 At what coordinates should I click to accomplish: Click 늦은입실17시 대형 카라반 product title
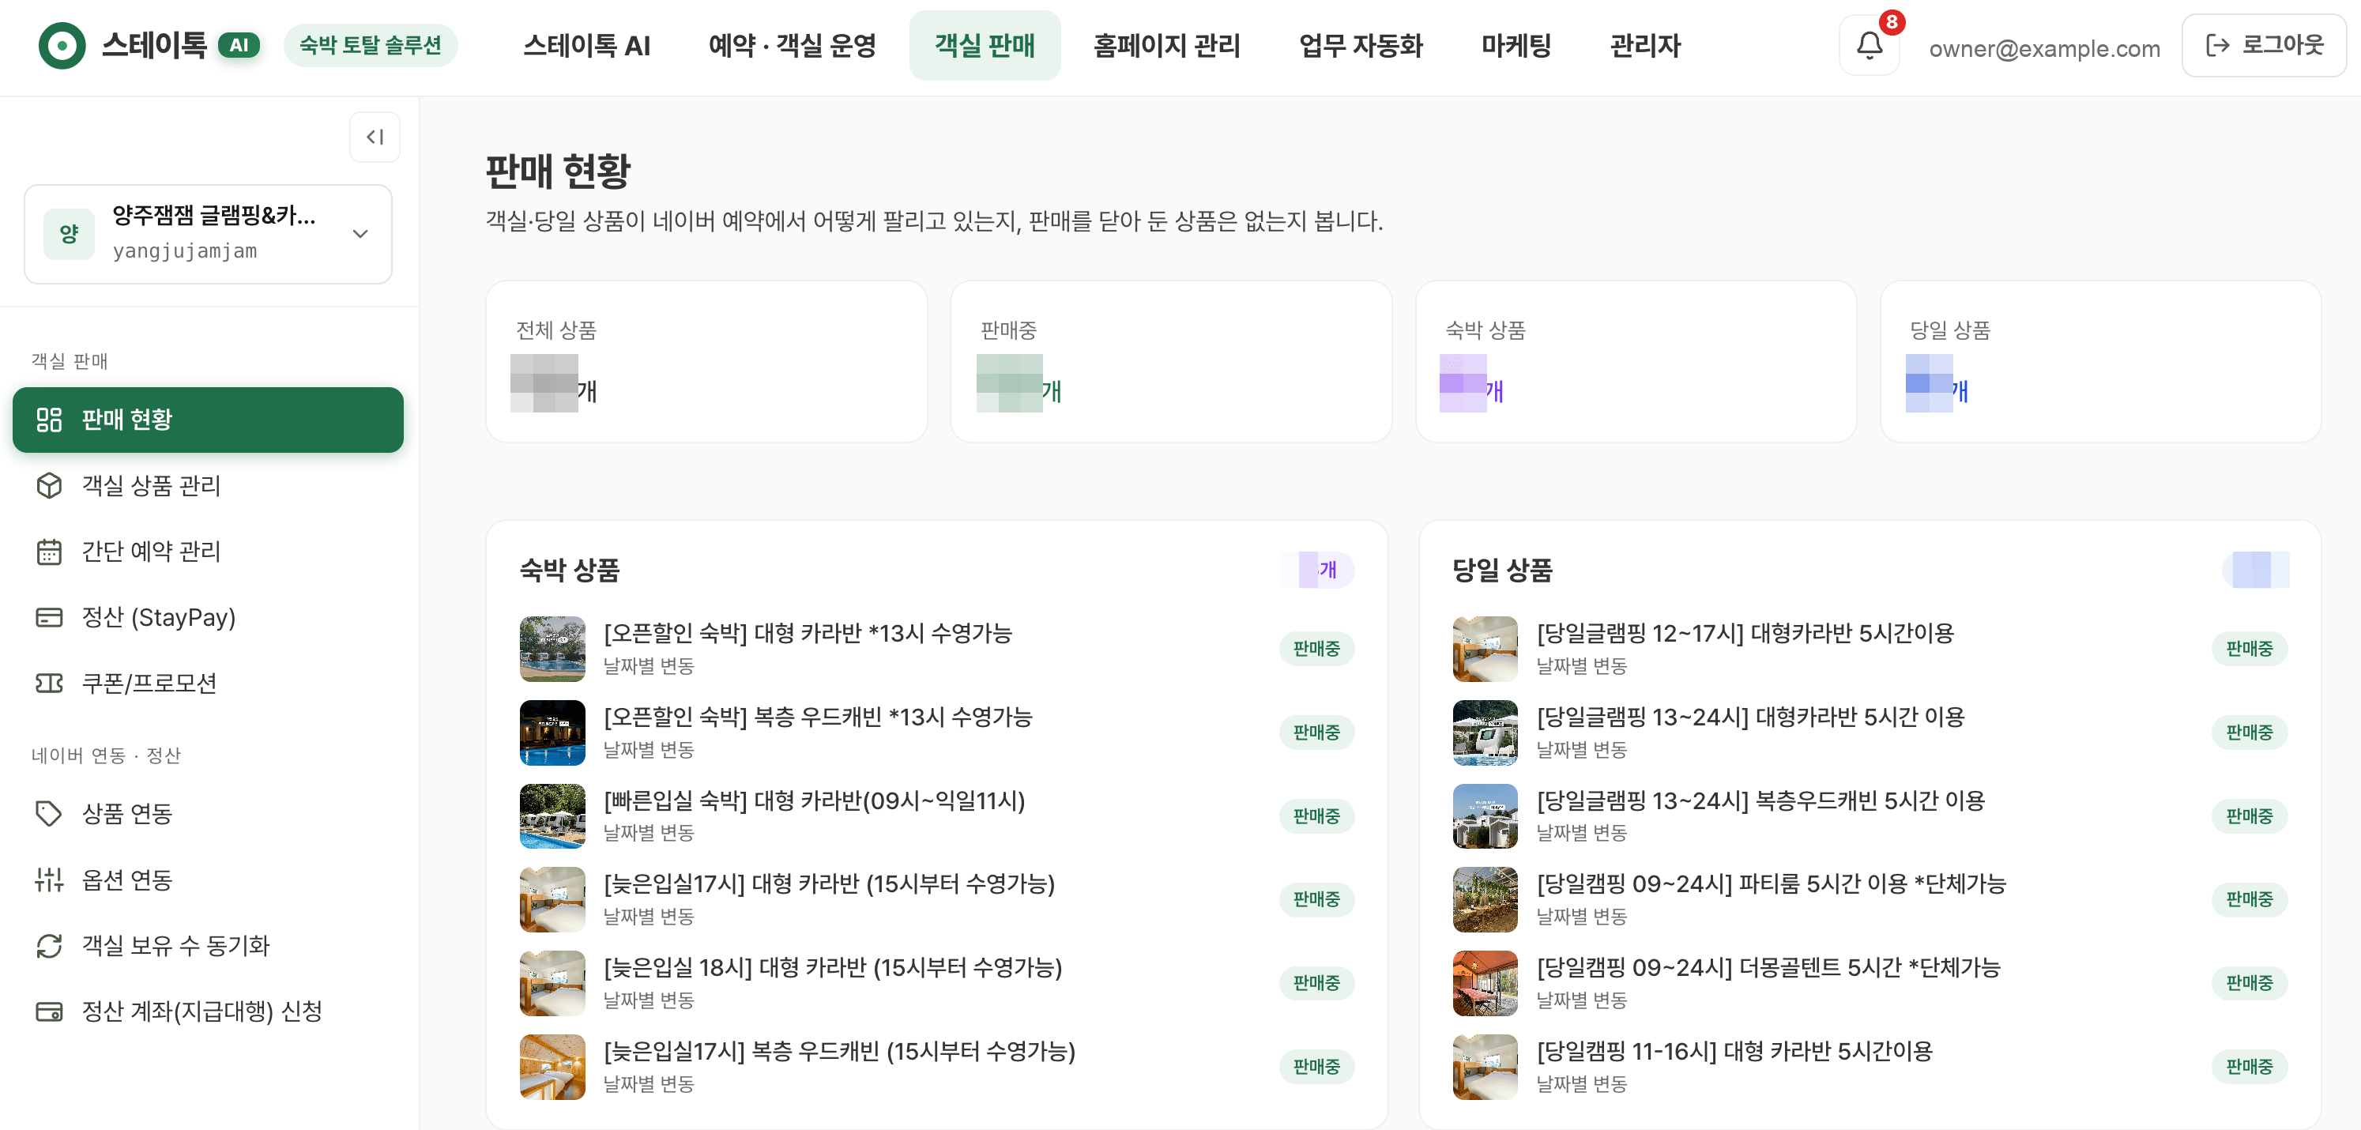point(830,884)
